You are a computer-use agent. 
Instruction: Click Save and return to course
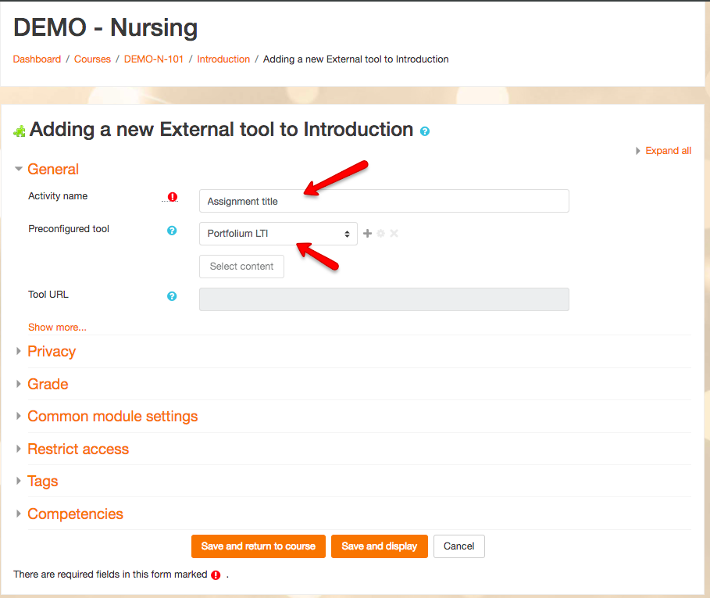258,546
